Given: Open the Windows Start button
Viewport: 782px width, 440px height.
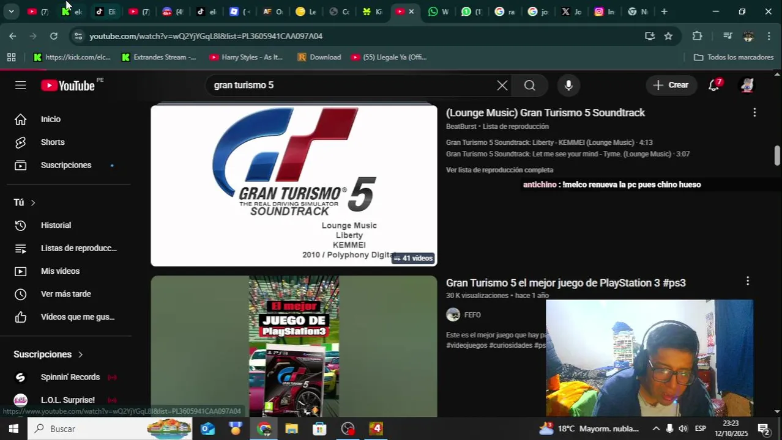Looking at the screenshot, I should (x=13, y=428).
